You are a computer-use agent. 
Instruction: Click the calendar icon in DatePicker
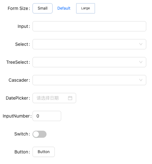click(x=70, y=98)
